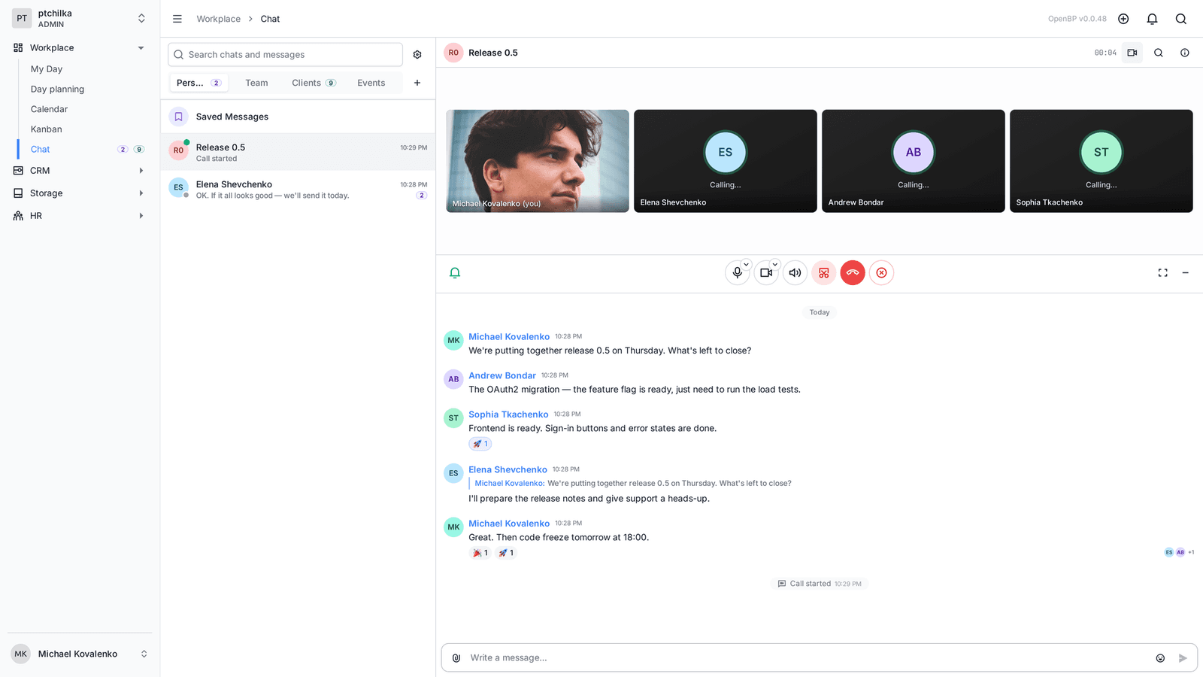The image size is (1203, 677).
Task: Minimize the call panel
Action: coord(1186,273)
